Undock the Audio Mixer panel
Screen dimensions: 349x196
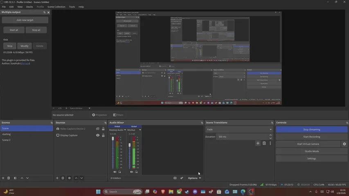click(x=202, y=122)
